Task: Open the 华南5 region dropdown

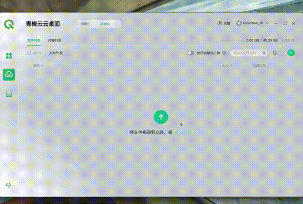Action: pos(99,24)
